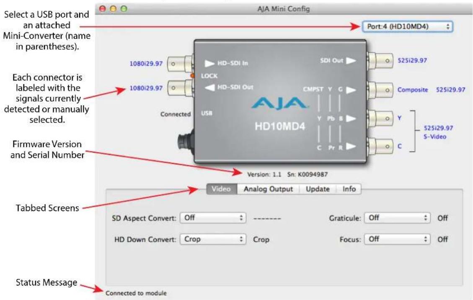Image resolution: width=473 pixels, height=300 pixels.
Task: Click the Y output BNC connector
Action: (380, 118)
